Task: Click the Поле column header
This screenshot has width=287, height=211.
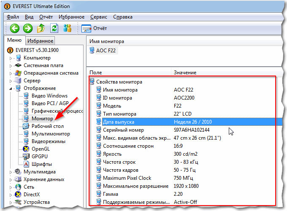Action: pyautogui.click(x=96, y=73)
